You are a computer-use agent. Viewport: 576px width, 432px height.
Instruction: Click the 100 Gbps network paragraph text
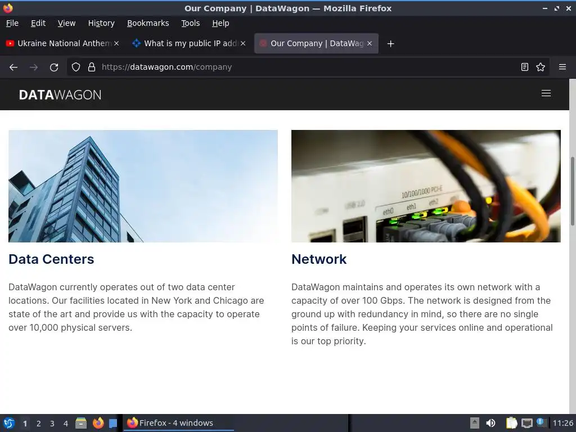click(422, 314)
